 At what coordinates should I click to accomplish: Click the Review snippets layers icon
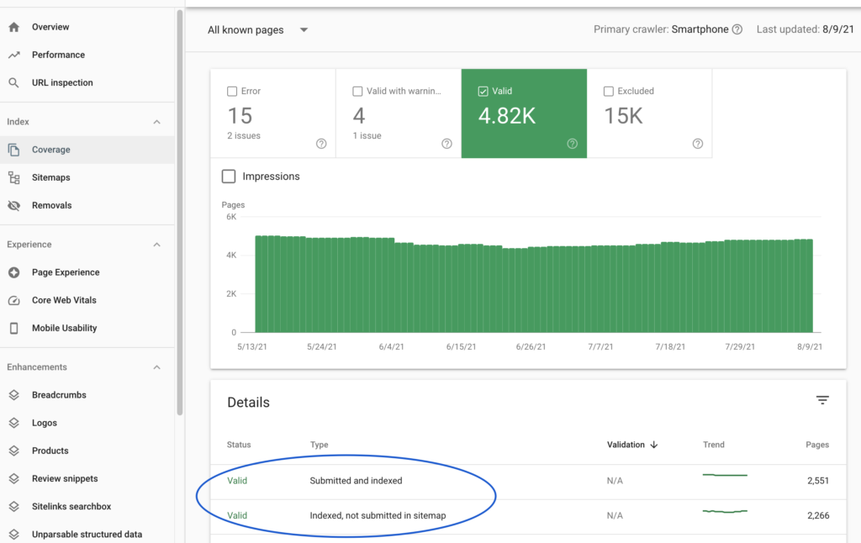[x=13, y=479]
